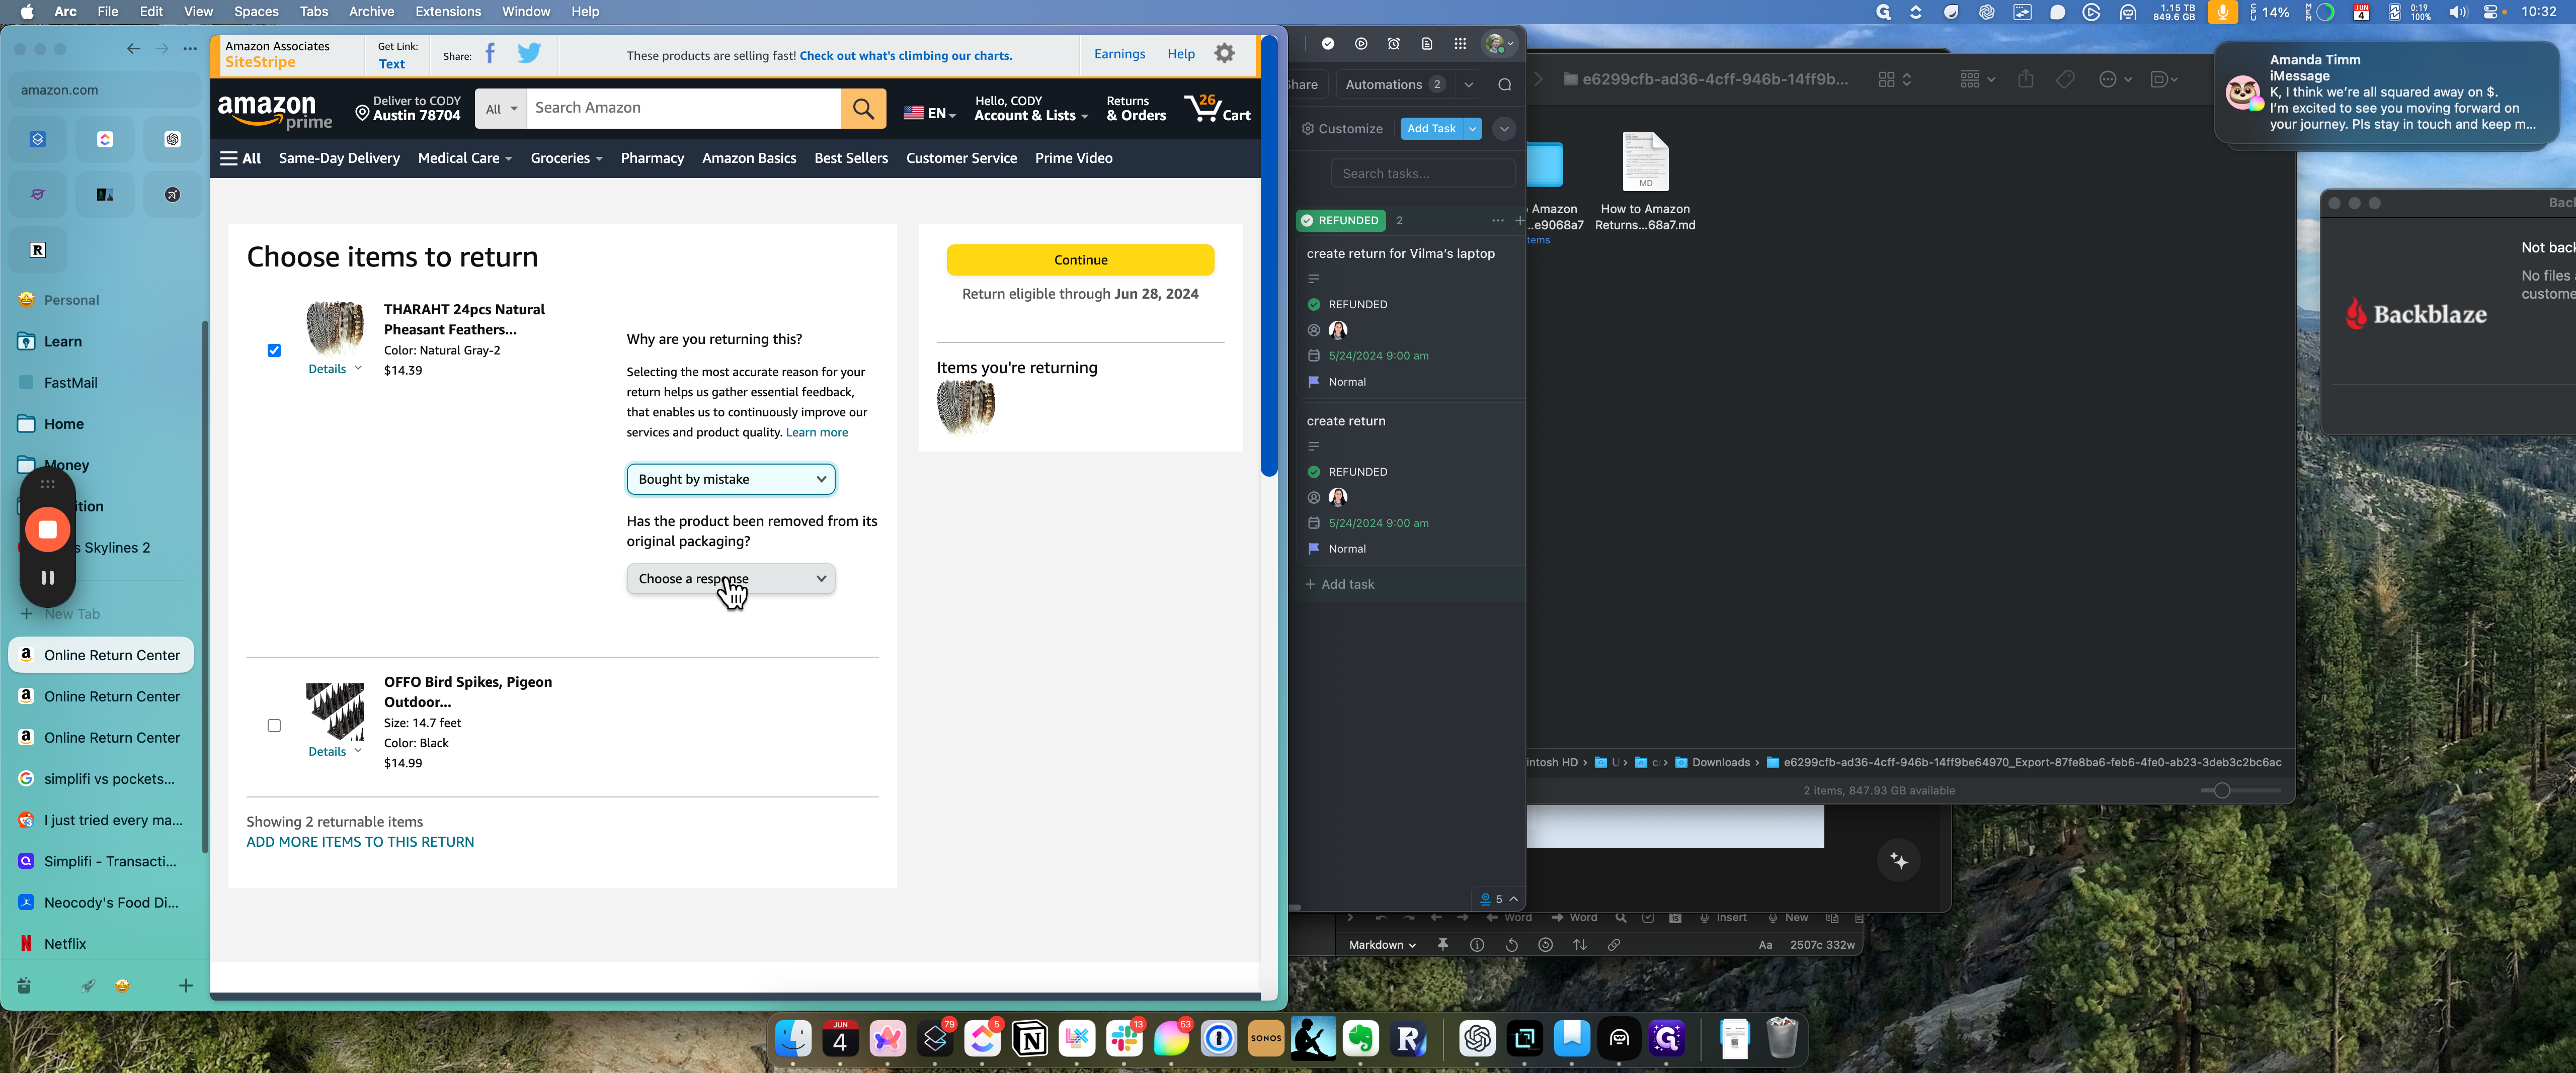
Task: Open Add Task dropdown arrow in ClickUp
Action: 1472,128
